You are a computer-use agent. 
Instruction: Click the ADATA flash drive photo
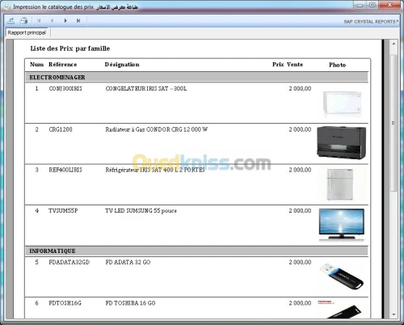coord(342,276)
